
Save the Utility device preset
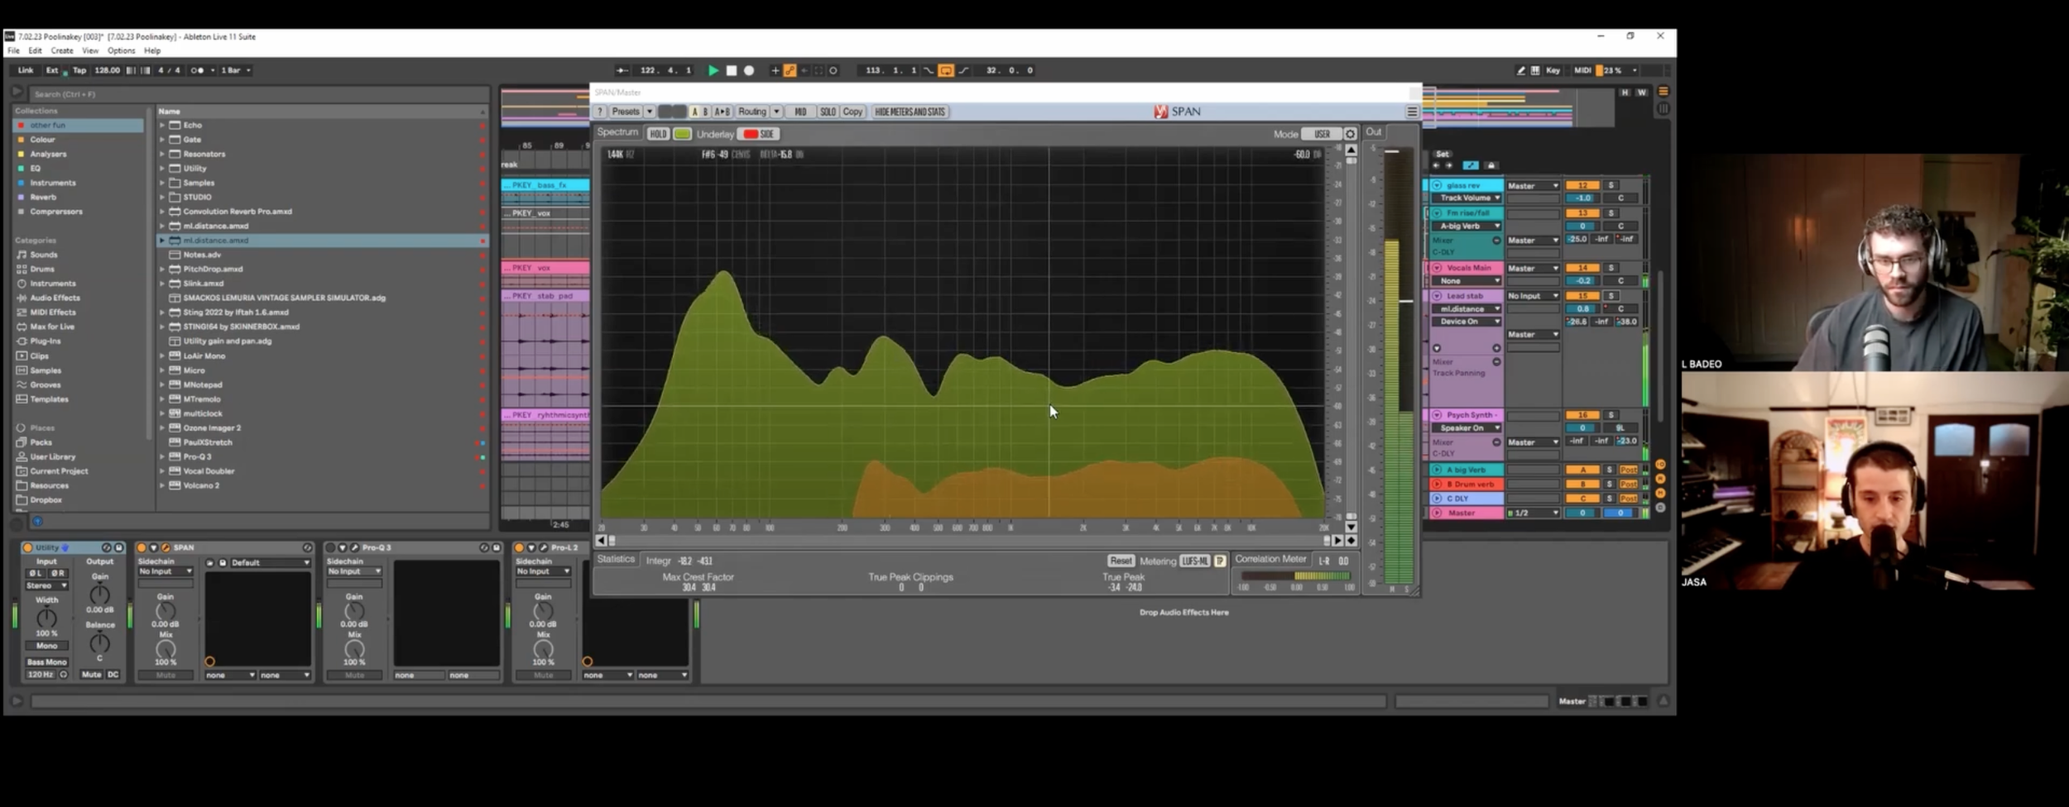coord(118,547)
